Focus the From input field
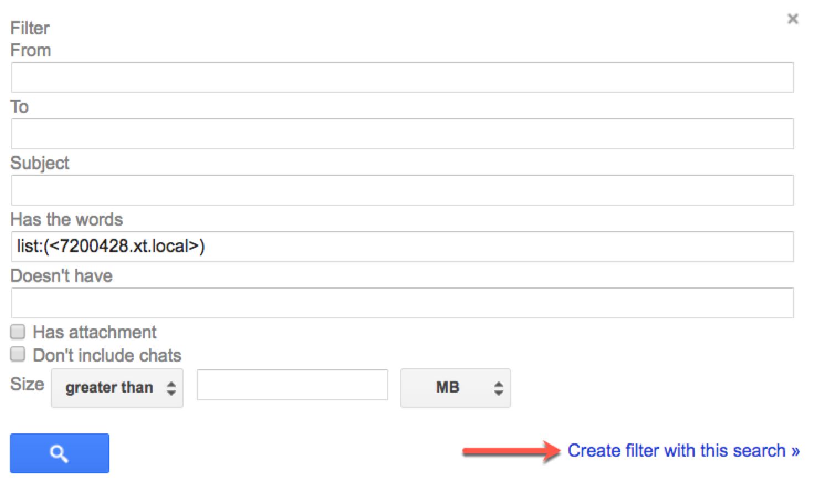Screen dimensions: 814x481 [x=402, y=77]
